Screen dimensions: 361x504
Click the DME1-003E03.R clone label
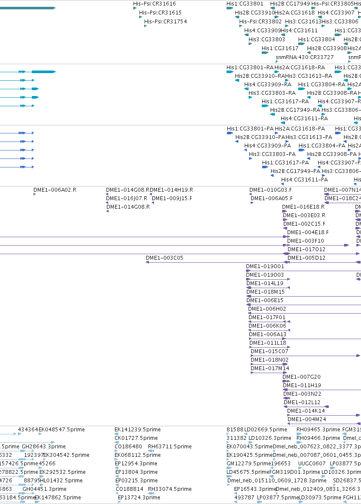tap(304, 215)
